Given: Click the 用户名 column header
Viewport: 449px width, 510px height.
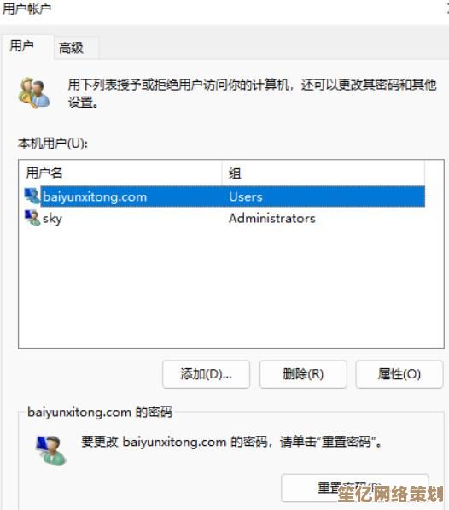Looking at the screenshot, I should click(x=120, y=173).
